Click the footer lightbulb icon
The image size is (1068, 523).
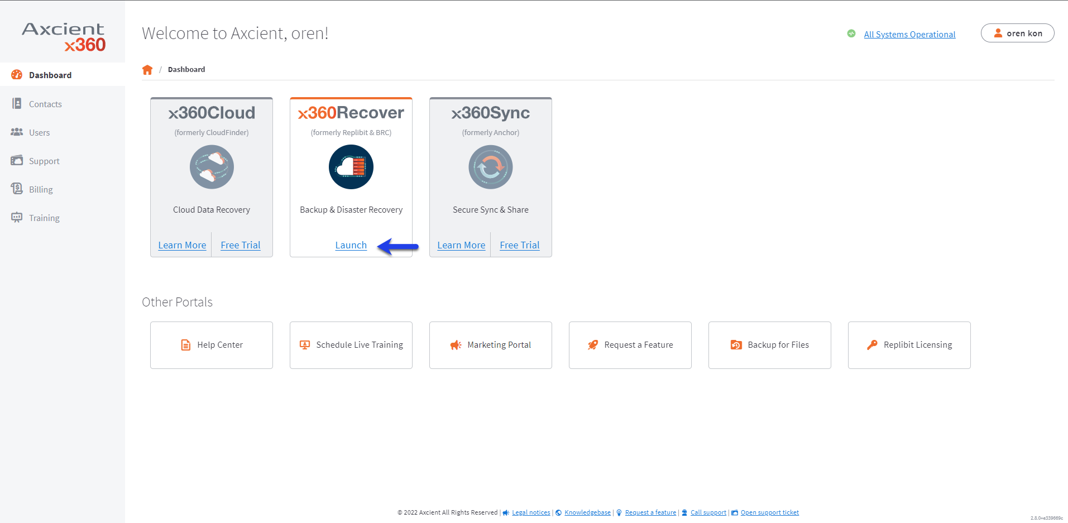tap(619, 513)
